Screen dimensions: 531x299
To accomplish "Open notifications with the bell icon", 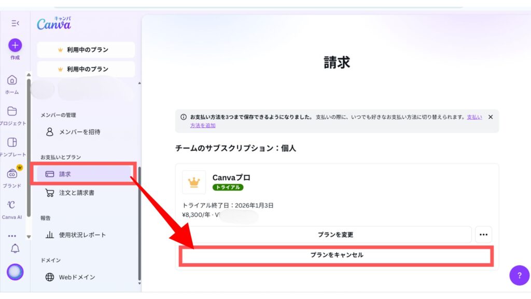I will [15, 249].
